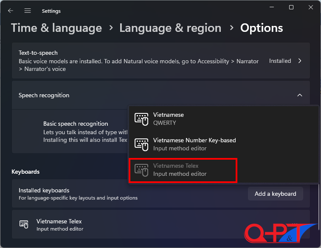Viewport: 321px width, 248px height.
Task: Click the Vietnamese QWERTY keyboard icon
Action: tap(141, 119)
